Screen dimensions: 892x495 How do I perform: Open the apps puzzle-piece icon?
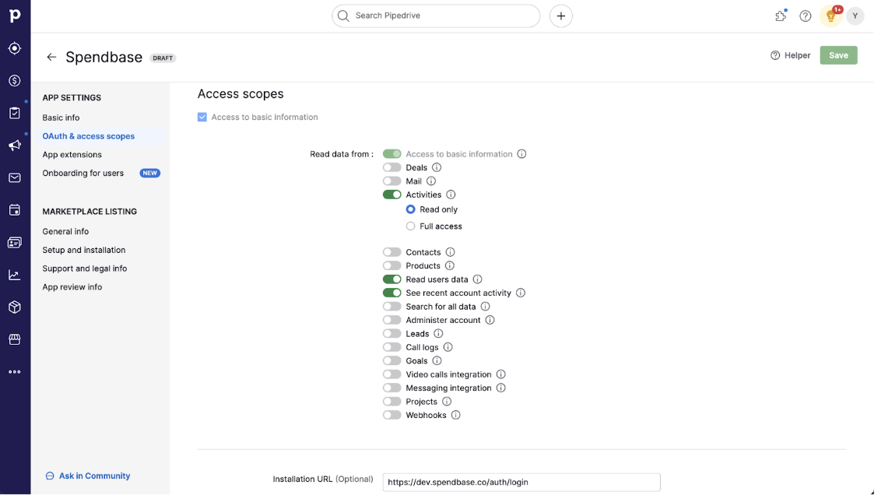[x=781, y=16]
